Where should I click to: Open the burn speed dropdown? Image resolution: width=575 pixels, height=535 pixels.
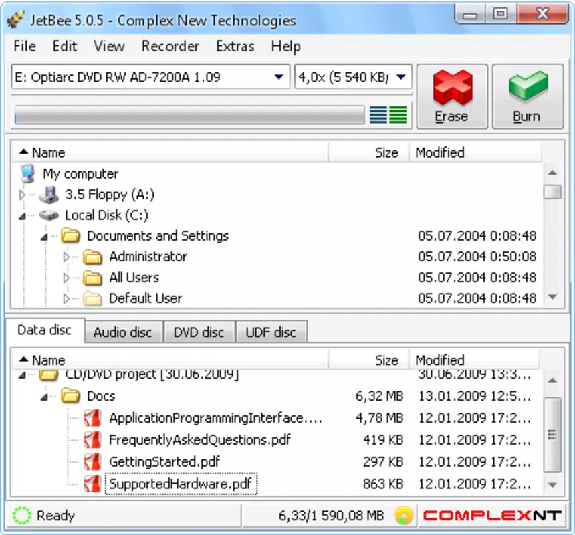[401, 77]
